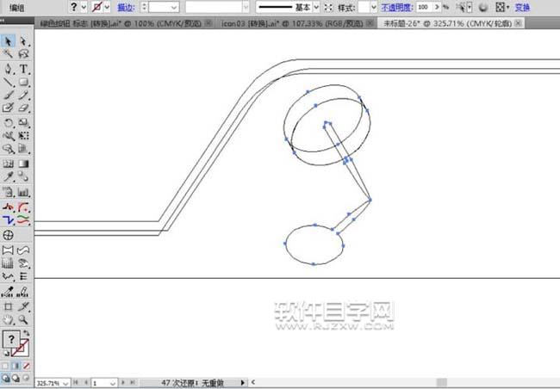This screenshot has width=560, height=389.
Task: Select the Pen tool
Action: pyautogui.click(x=8, y=69)
